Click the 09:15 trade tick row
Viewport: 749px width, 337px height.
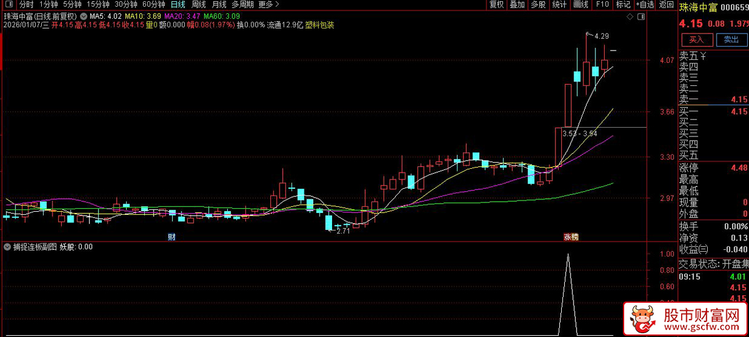(x=713, y=277)
